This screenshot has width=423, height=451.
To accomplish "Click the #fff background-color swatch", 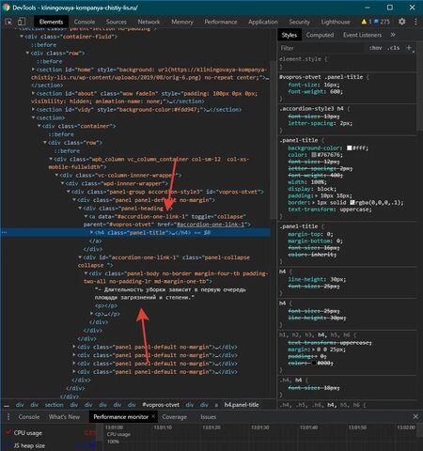I will coord(349,148).
